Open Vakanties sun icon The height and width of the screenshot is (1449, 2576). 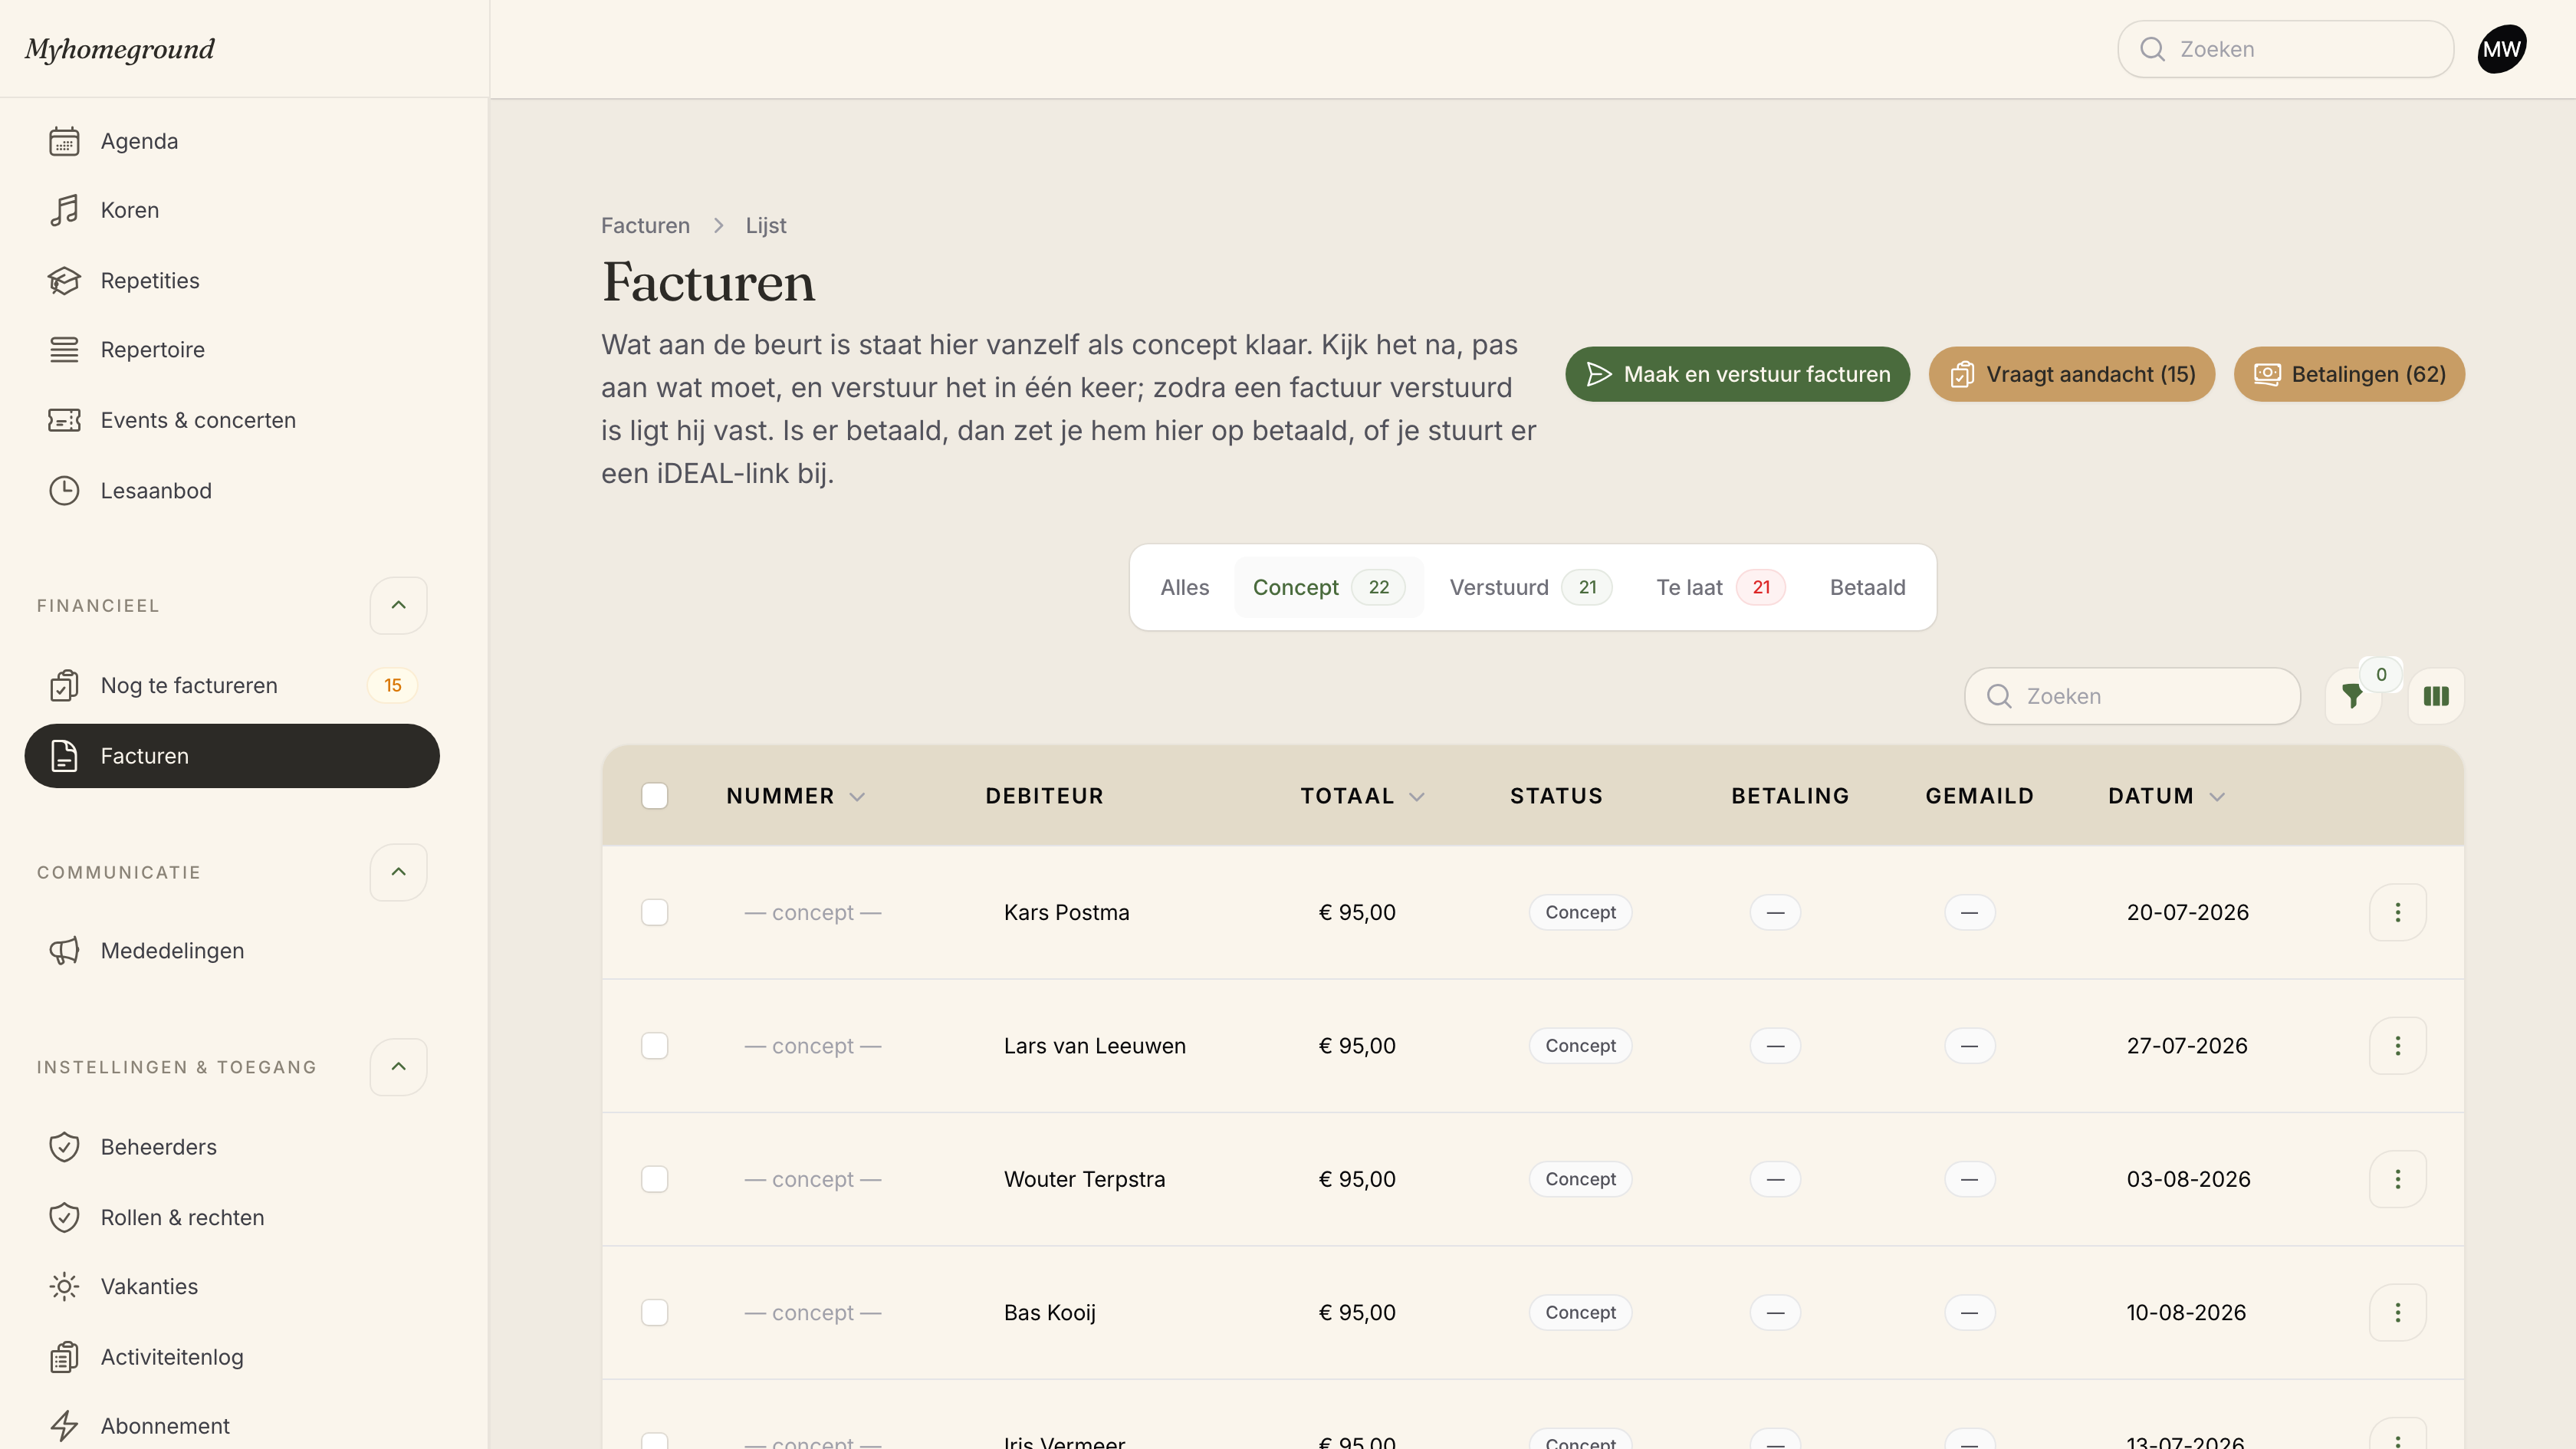click(64, 1287)
